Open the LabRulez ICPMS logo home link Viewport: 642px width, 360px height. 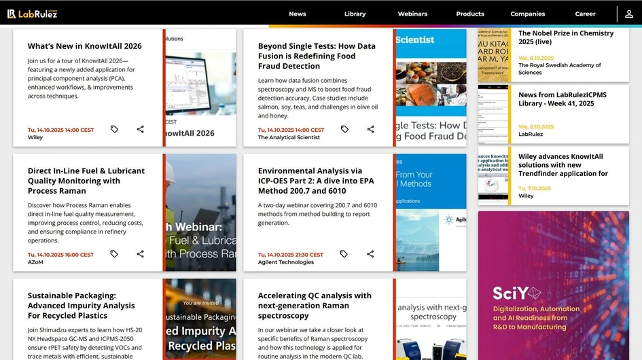32,14
